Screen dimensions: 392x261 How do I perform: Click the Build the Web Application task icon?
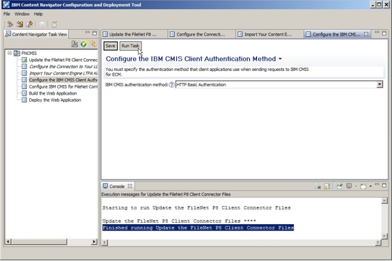[24, 93]
